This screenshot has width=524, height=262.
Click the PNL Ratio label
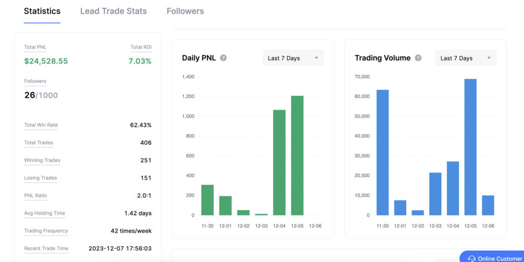[x=36, y=196]
